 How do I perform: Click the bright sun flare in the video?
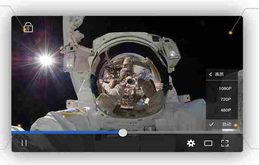click(x=46, y=60)
